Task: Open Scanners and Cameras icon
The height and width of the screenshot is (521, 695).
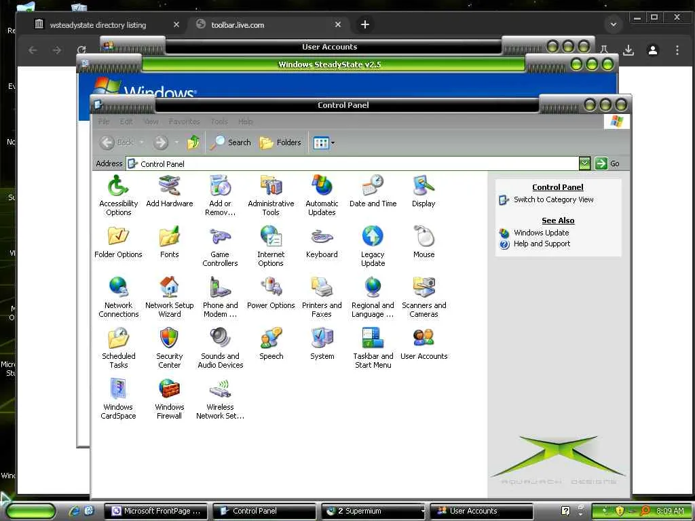Action: coord(424,297)
